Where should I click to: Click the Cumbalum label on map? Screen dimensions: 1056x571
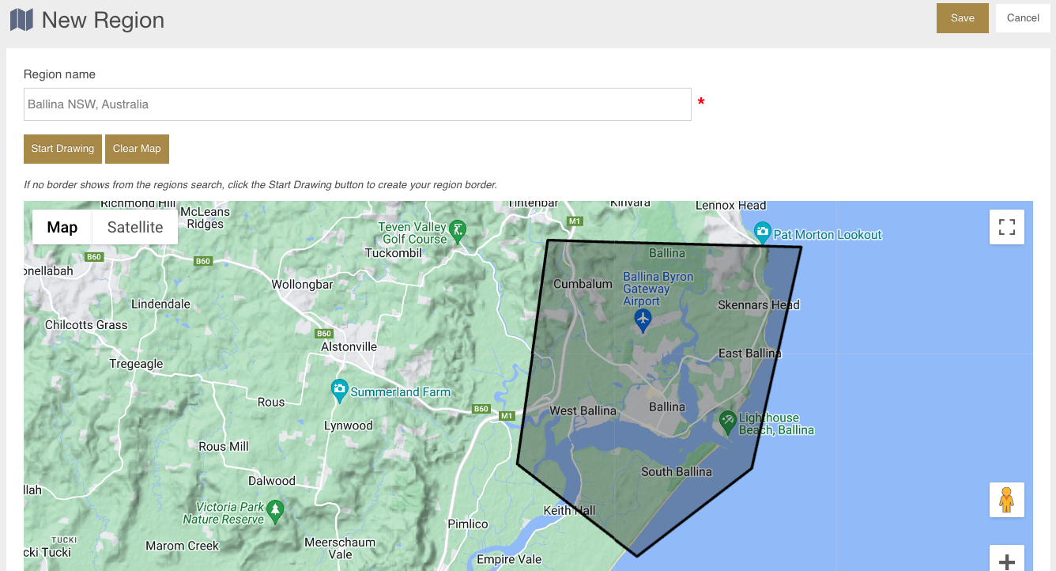tap(583, 284)
